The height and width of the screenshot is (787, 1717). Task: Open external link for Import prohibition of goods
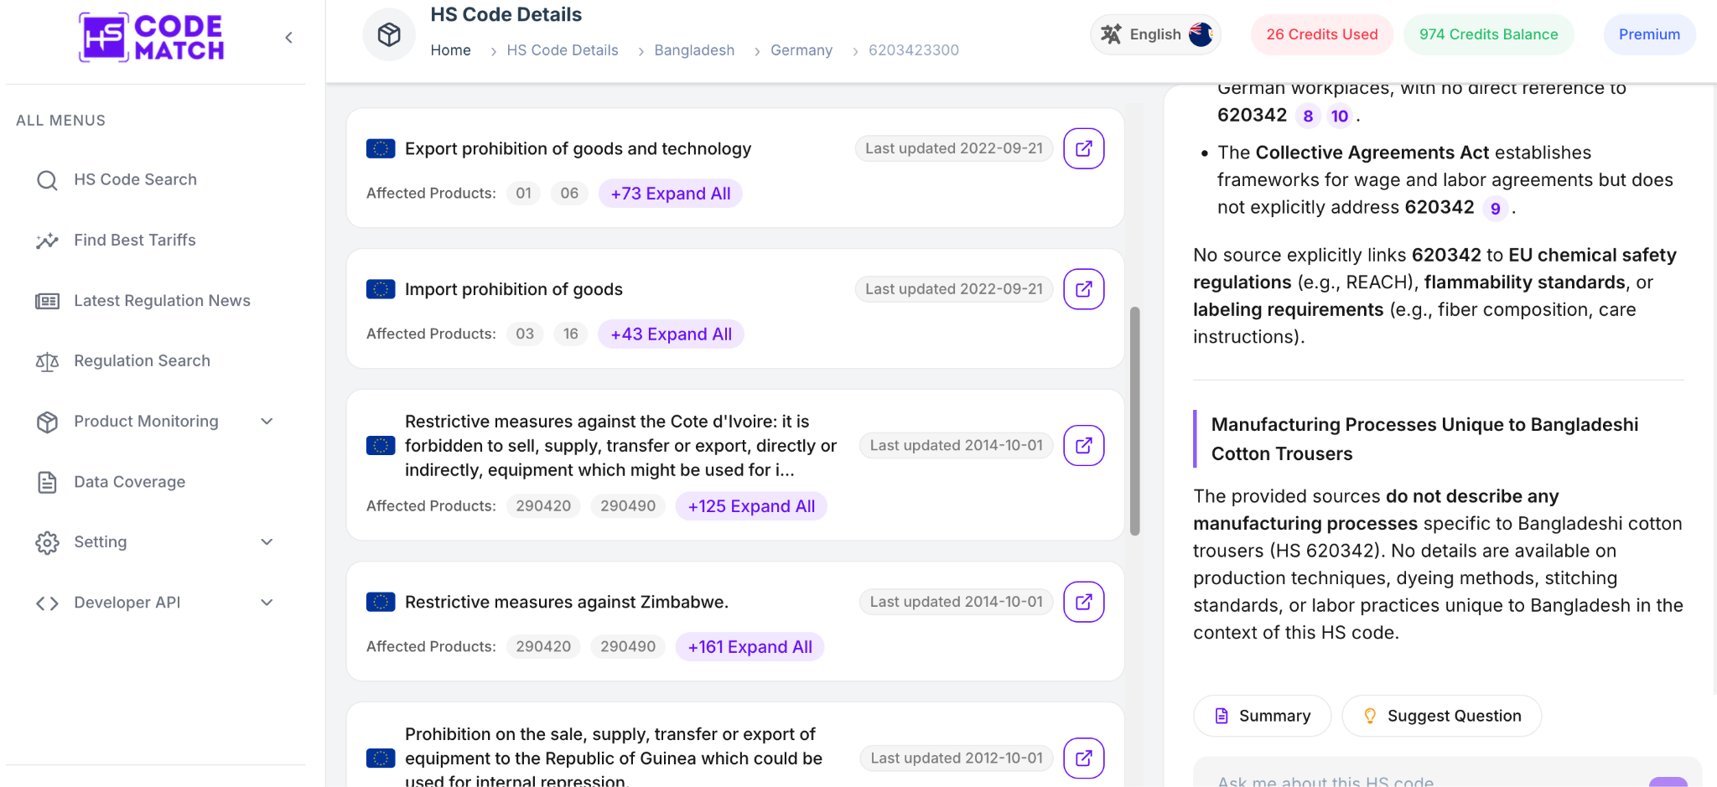(x=1083, y=289)
